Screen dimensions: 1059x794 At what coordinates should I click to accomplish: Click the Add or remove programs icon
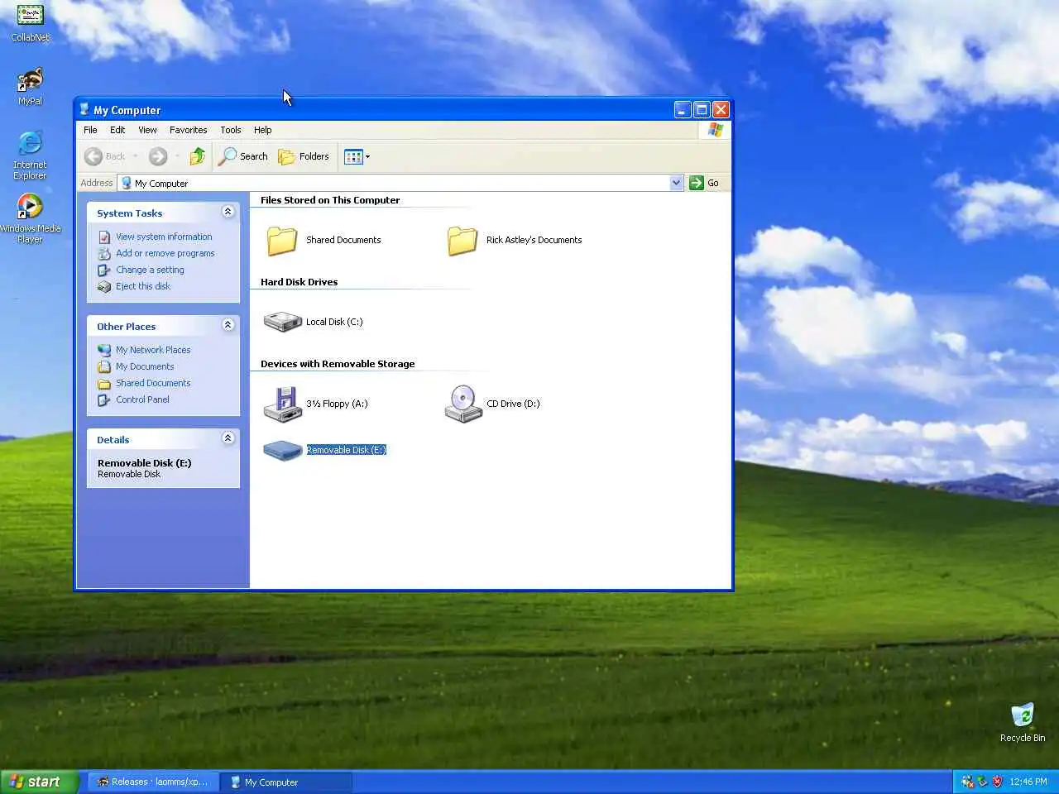(104, 253)
